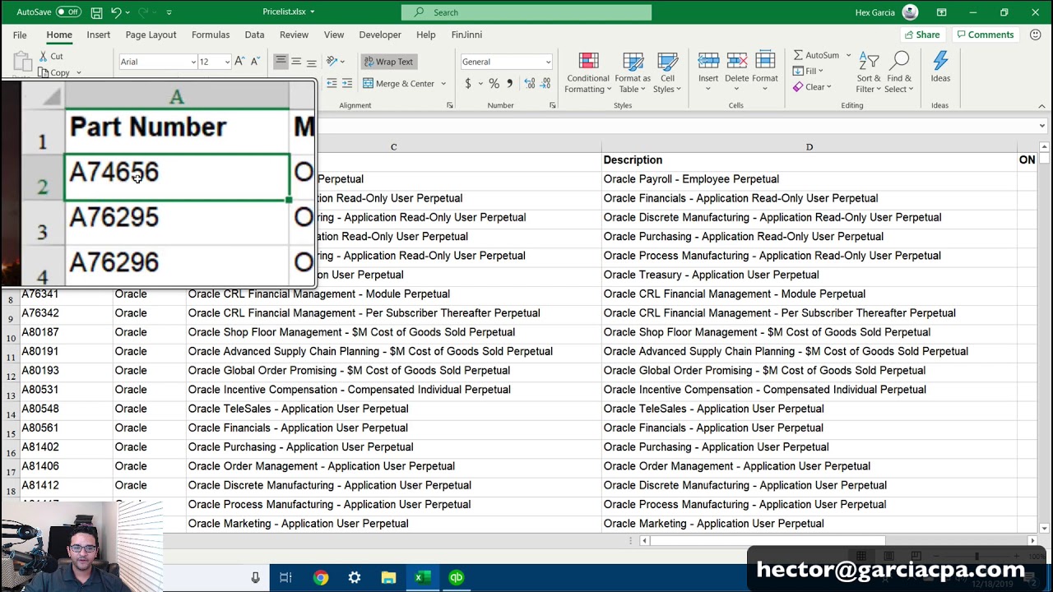Click the Decrease Indent icon
Screen dimensions: 1053x592
click(x=332, y=83)
